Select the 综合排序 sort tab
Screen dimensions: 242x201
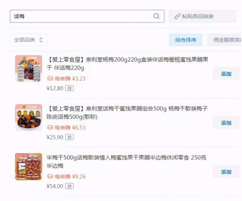[186, 40]
